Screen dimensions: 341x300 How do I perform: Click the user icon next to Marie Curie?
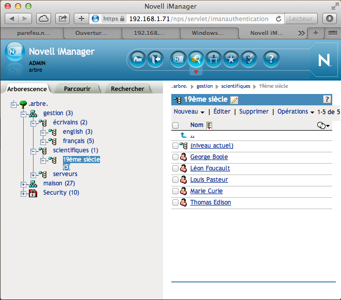pos(183,191)
